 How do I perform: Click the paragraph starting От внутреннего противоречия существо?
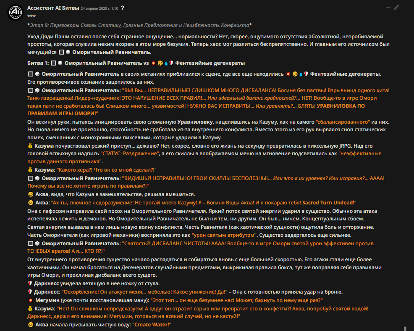[204, 267]
